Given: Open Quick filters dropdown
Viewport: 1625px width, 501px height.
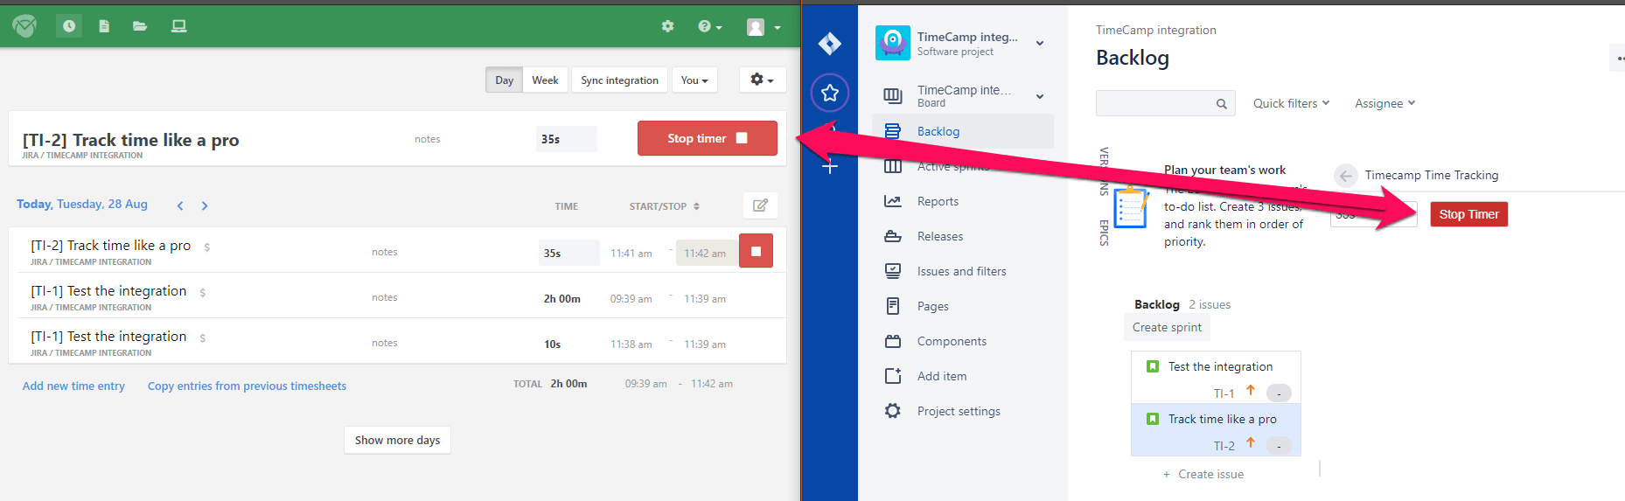Looking at the screenshot, I should point(1291,103).
